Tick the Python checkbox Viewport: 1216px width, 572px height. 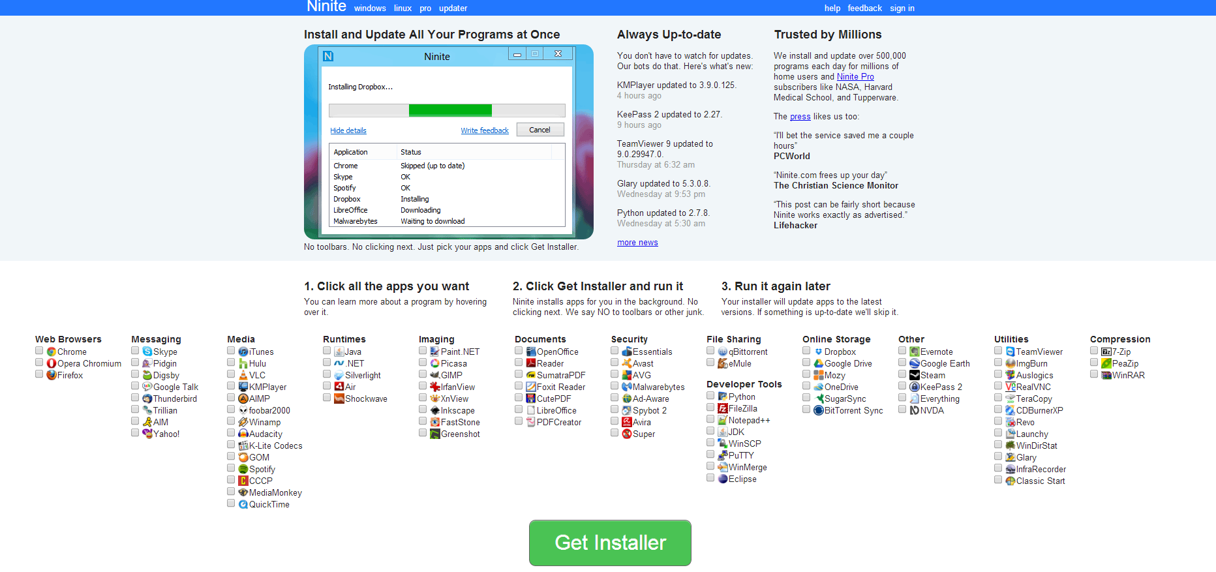[x=710, y=396]
